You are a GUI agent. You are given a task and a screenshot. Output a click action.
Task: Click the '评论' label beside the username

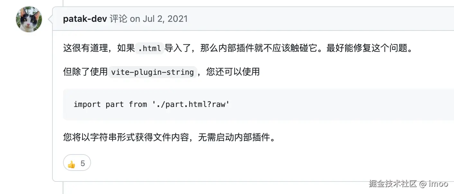(118, 19)
